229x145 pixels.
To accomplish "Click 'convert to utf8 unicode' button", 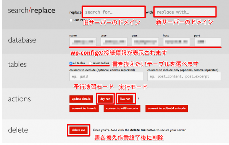I will click(122, 109).
